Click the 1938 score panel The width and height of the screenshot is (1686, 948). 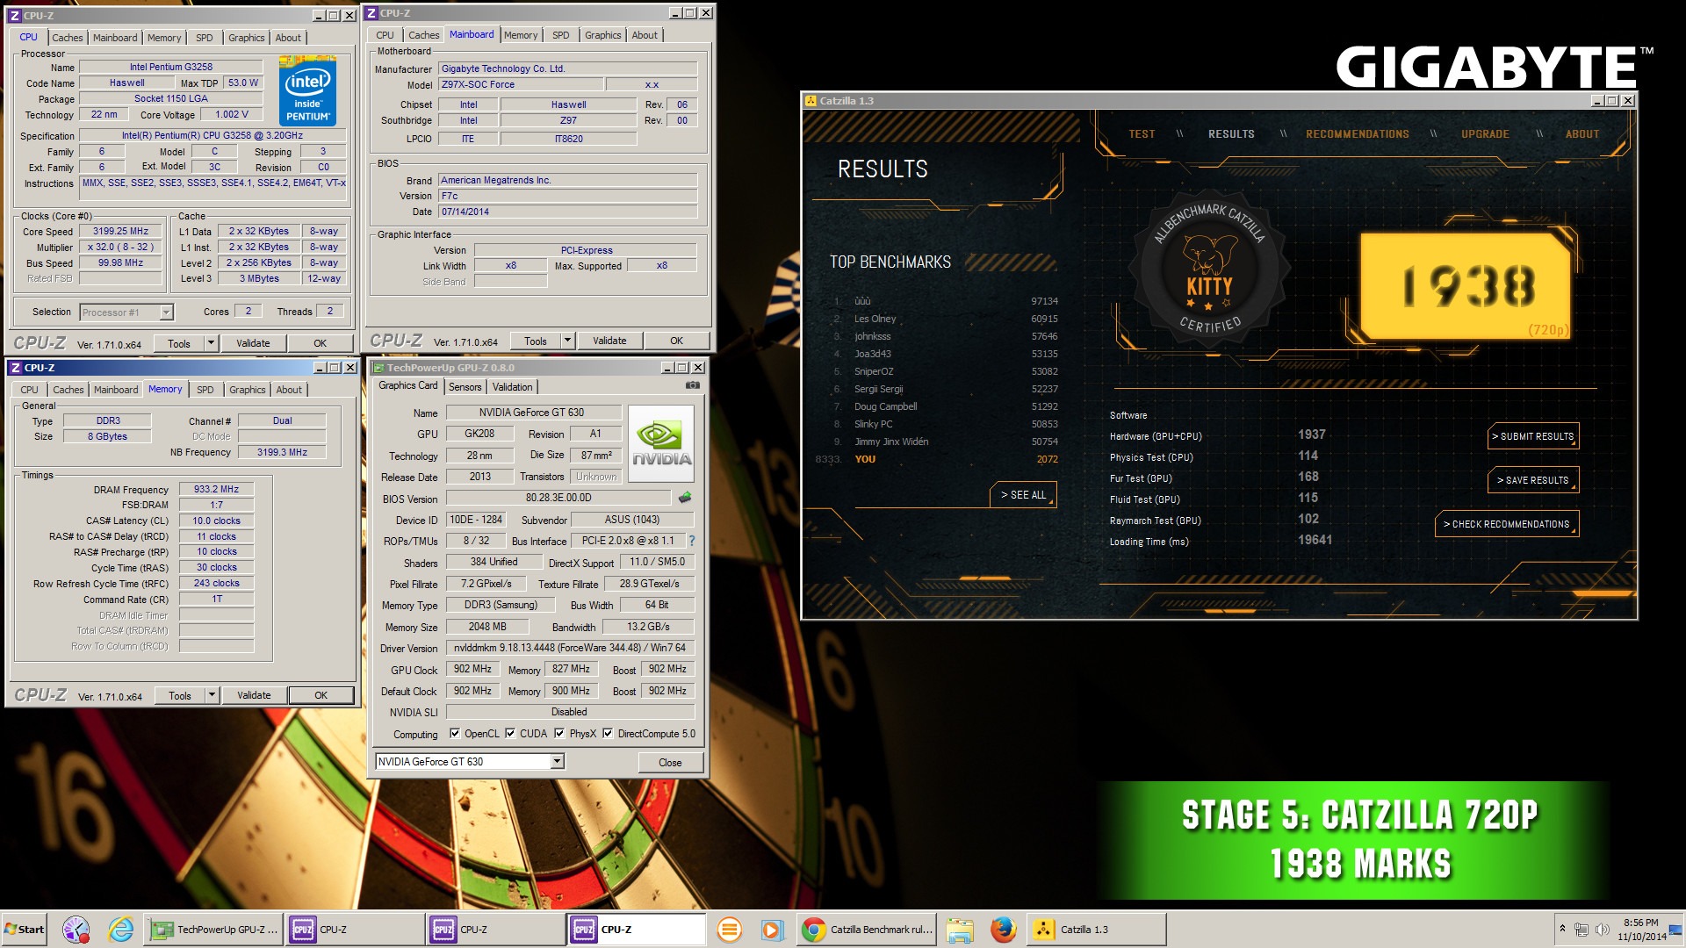[1465, 286]
